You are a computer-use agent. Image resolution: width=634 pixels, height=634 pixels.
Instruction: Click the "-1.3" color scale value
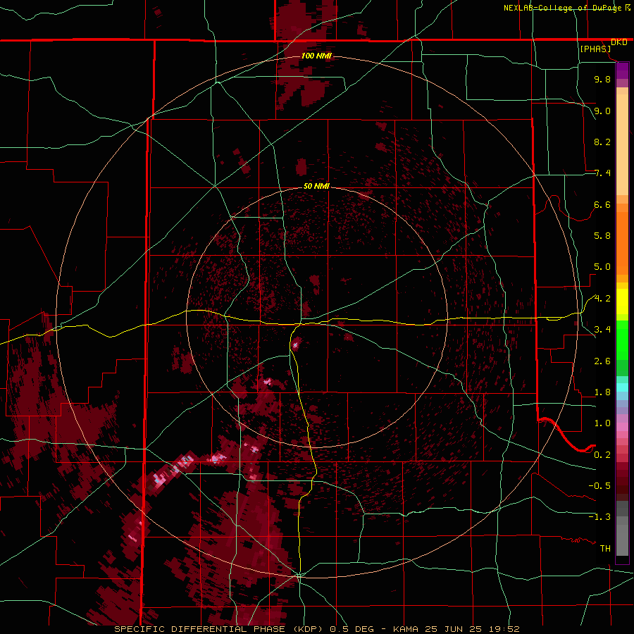coord(599,517)
